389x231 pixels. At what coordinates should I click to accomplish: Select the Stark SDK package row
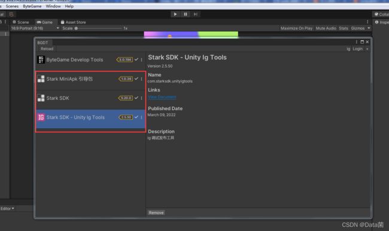tap(90, 98)
